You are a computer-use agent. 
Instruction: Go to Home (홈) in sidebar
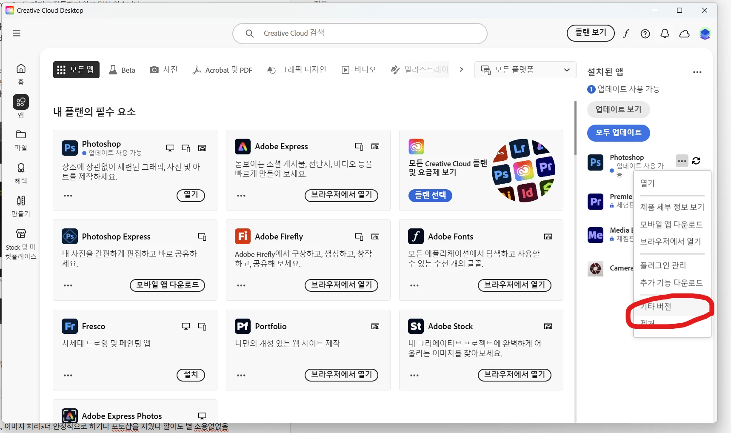[x=21, y=74]
